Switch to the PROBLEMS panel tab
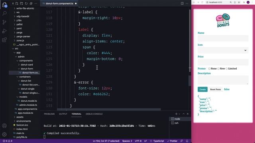Image resolution: width=255 pixels, height=143 pixels. (49, 114)
